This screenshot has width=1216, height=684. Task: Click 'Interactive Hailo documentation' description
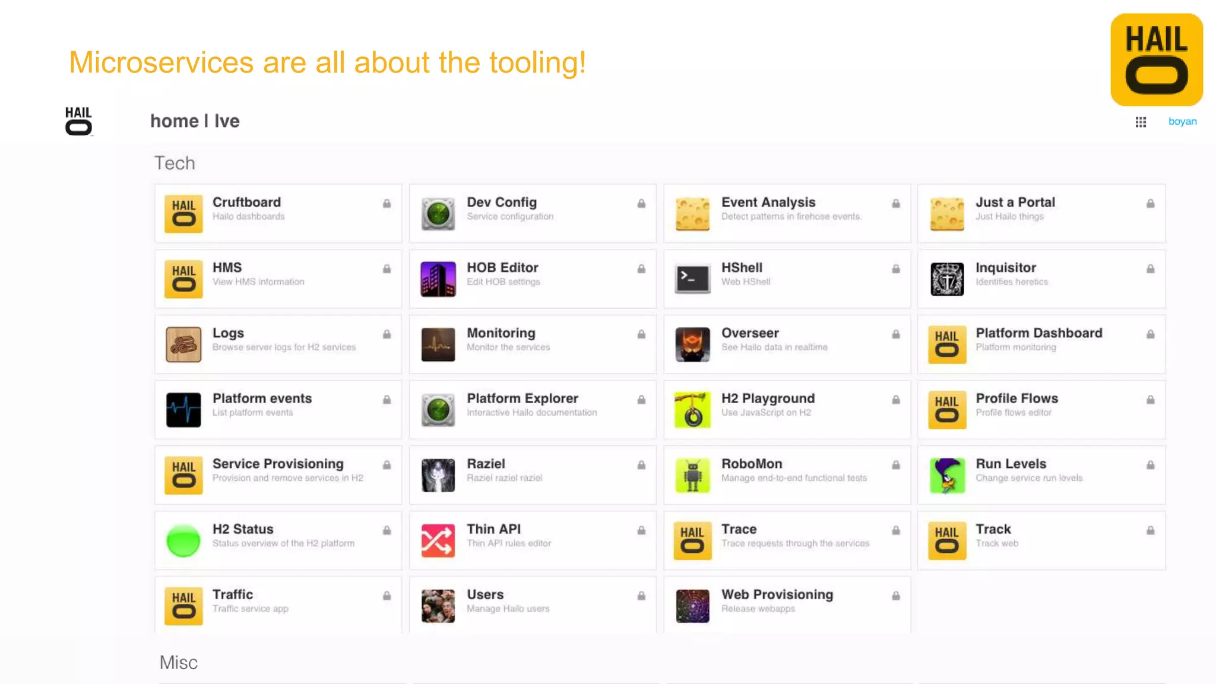click(x=531, y=413)
